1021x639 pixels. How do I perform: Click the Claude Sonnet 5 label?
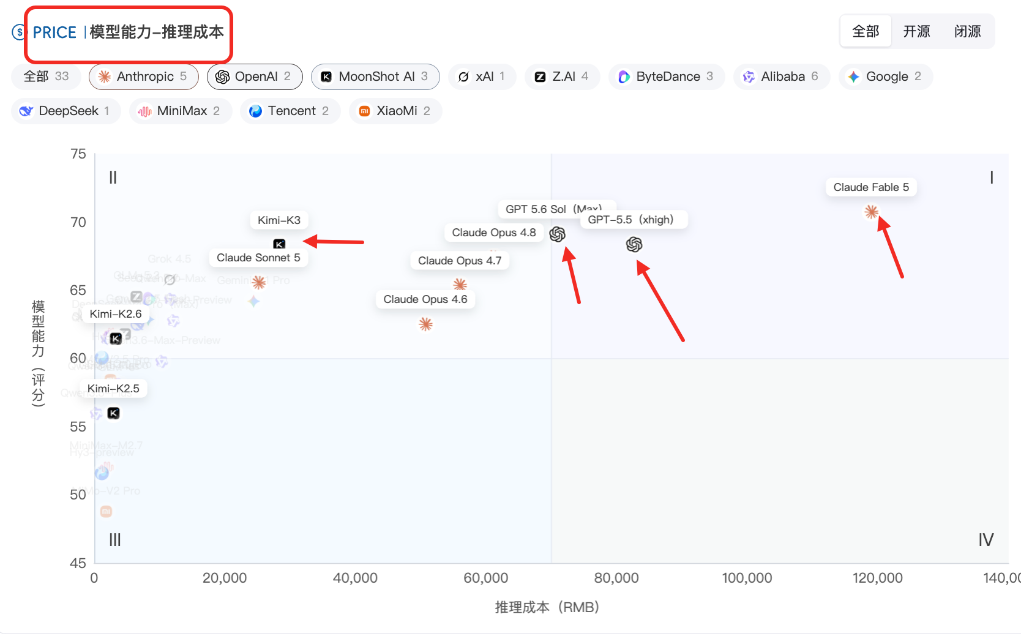(258, 258)
